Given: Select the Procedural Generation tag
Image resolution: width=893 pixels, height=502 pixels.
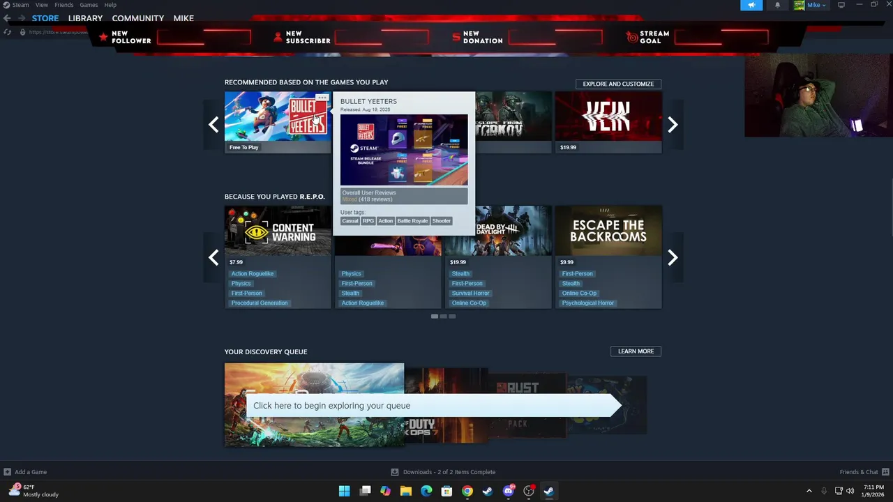Looking at the screenshot, I should [x=260, y=303].
